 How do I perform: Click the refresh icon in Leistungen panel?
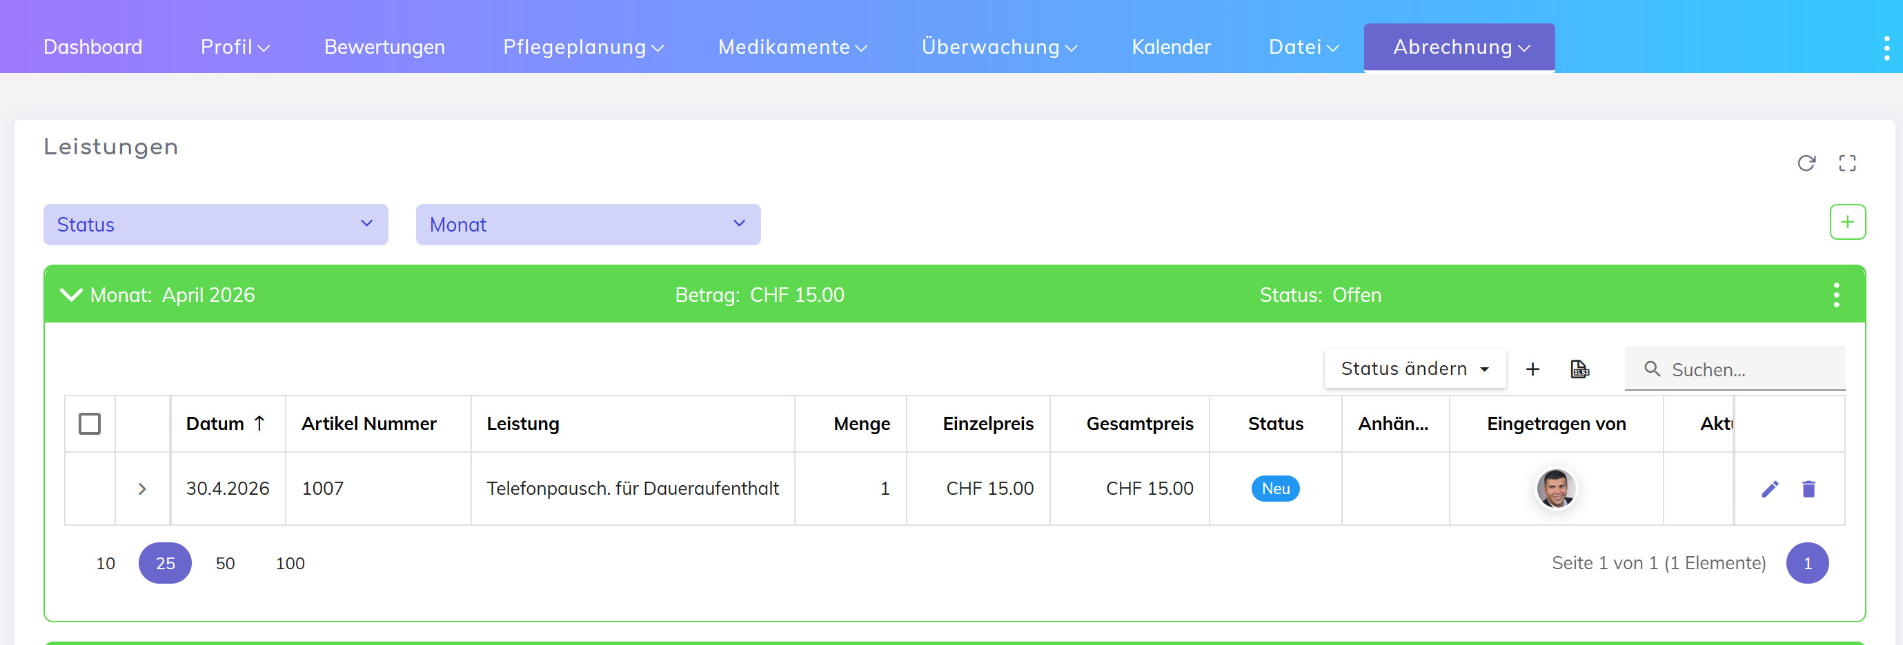pos(1806,163)
